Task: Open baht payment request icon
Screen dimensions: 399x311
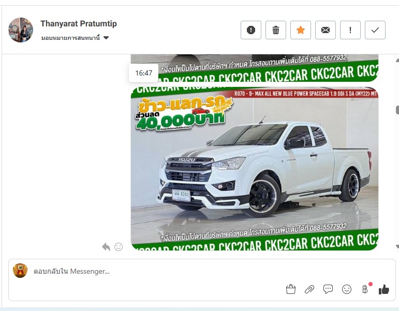Action: point(365,289)
